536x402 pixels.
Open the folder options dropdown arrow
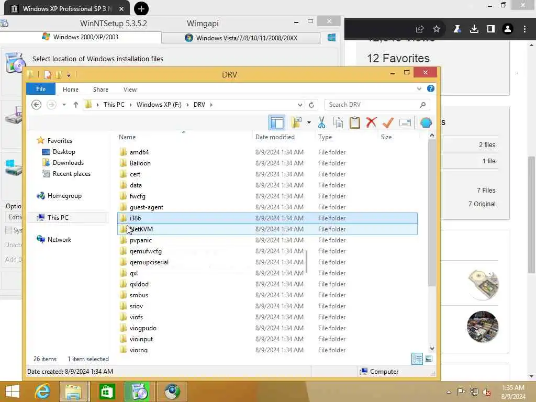pos(309,122)
